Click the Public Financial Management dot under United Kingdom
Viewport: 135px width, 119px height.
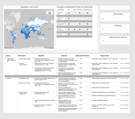point(87,24)
